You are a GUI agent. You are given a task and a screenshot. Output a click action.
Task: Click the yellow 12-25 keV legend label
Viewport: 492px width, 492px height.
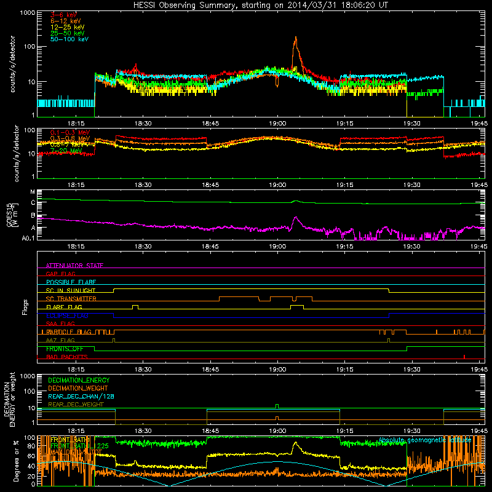click(67, 27)
